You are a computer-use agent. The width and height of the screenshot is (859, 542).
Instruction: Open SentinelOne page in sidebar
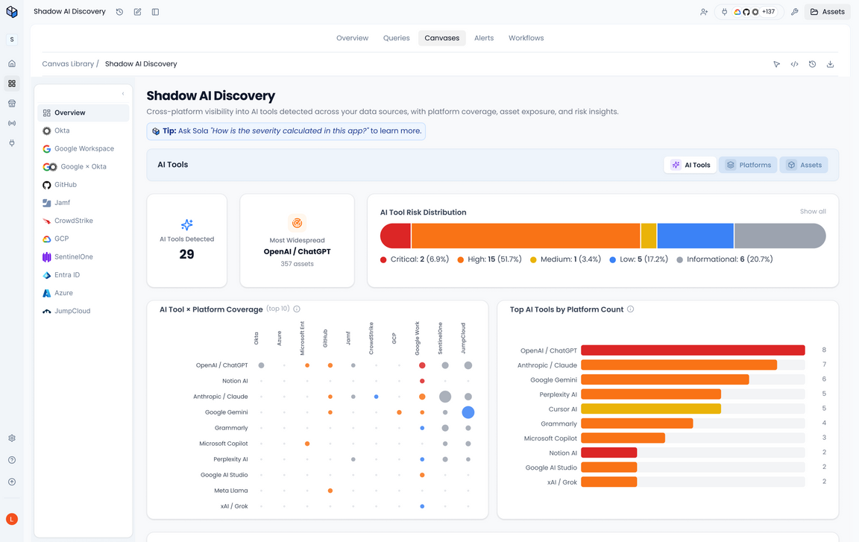click(x=84, y=256)
